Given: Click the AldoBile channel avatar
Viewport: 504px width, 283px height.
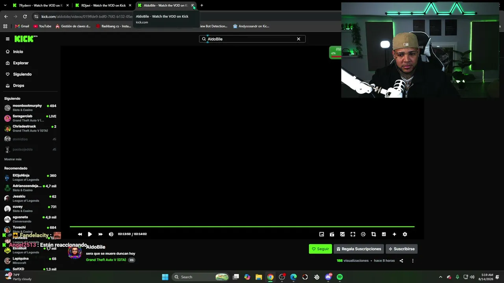Looking at the screenshot, I should coord(75,252).
